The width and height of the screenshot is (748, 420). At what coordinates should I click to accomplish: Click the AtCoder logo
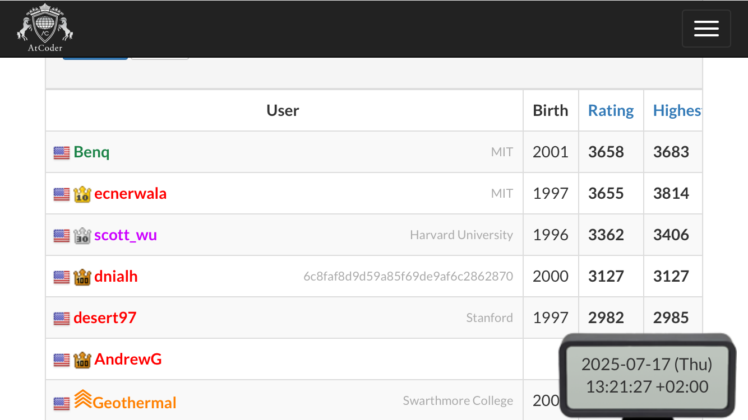point(45,28)
